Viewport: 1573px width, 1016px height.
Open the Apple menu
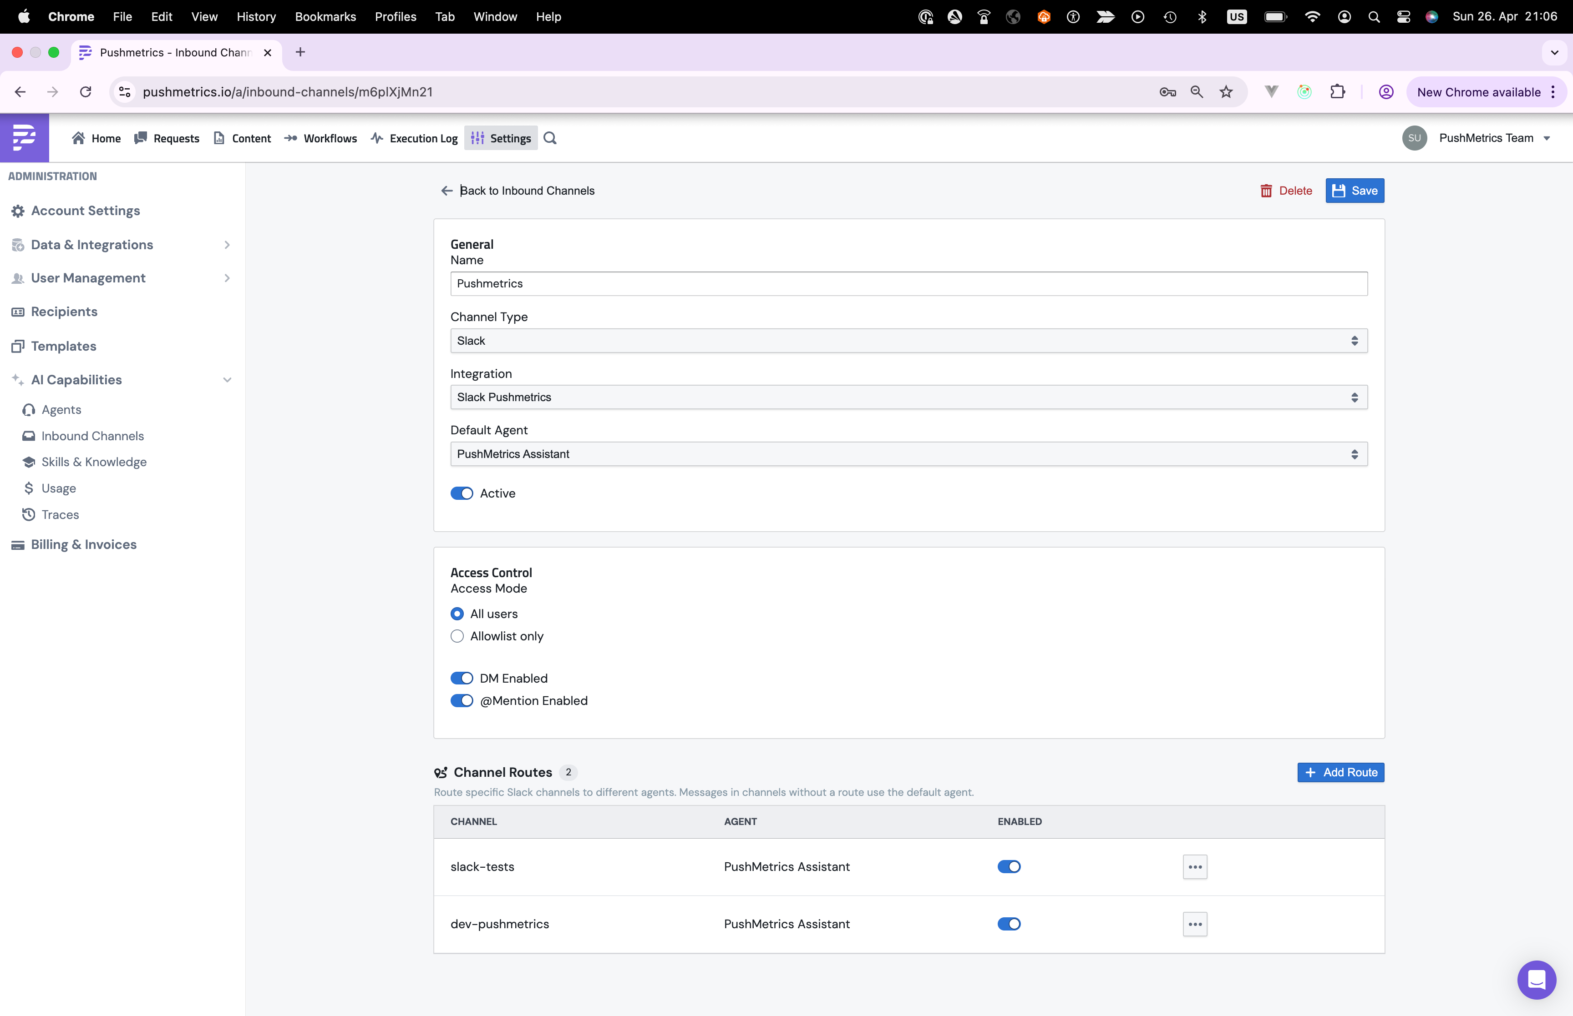(x=24, y=16)
